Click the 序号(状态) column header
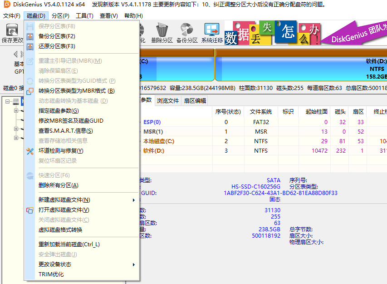This screenshot has width=387, height=284. 228,112
